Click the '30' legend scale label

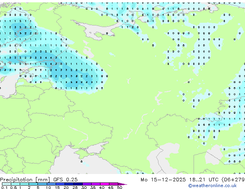84,187
